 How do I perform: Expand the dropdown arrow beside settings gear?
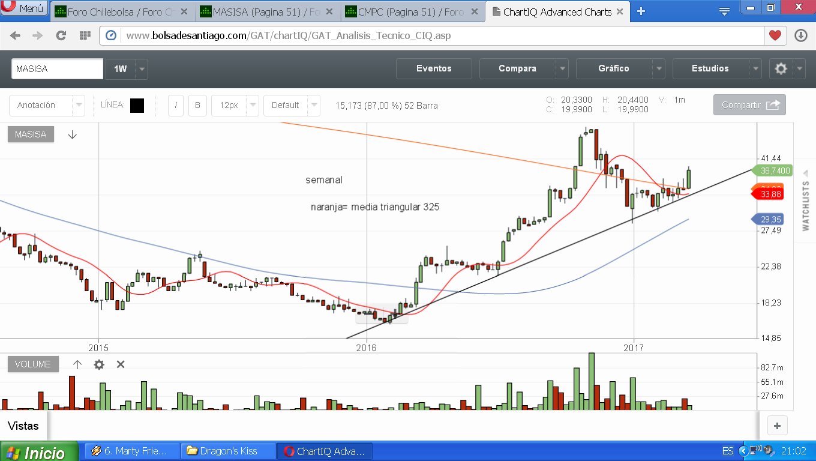point(799,68)
